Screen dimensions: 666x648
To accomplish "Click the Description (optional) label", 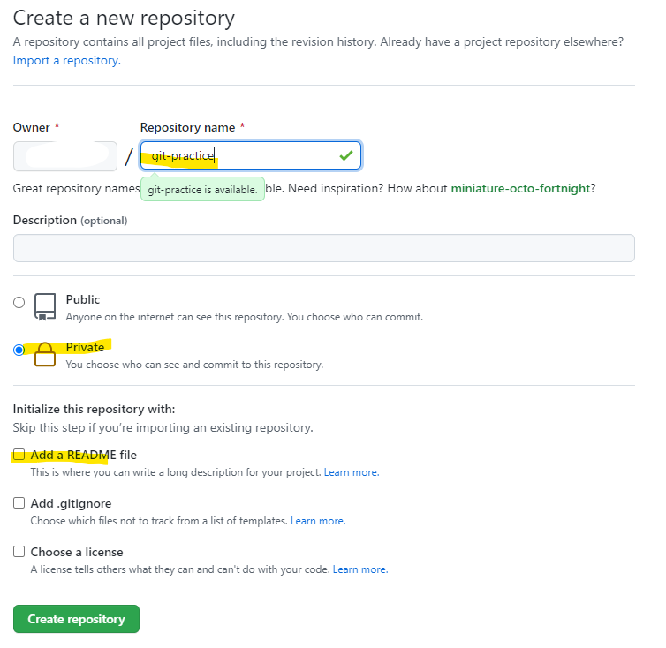I will 70,221.
